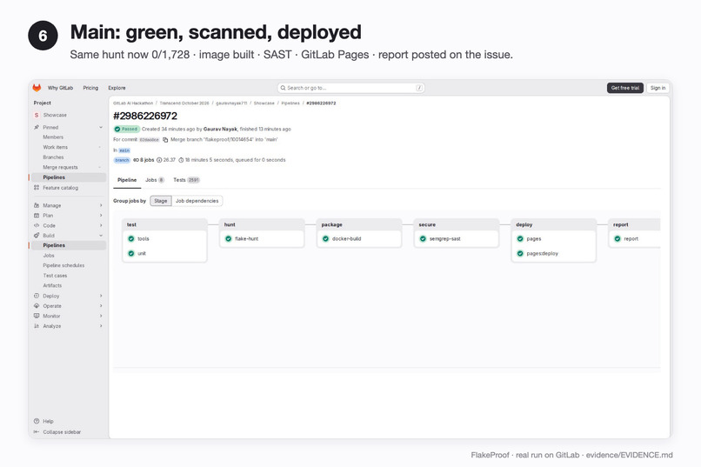Screen dimensions: 701x467
Task: Open the Pipelines breadcrumb link
Action: tap(290, 103)
